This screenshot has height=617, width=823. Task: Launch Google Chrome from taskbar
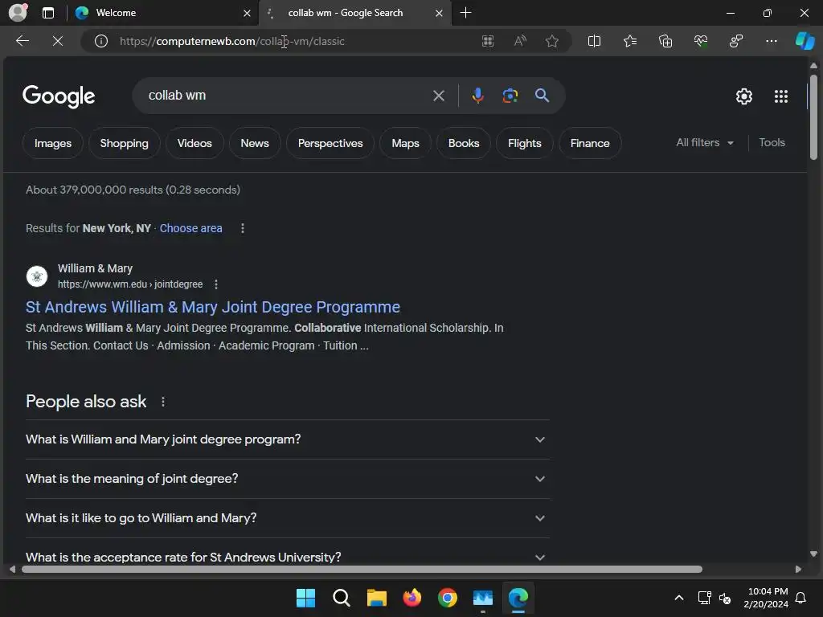coord(448,598)
